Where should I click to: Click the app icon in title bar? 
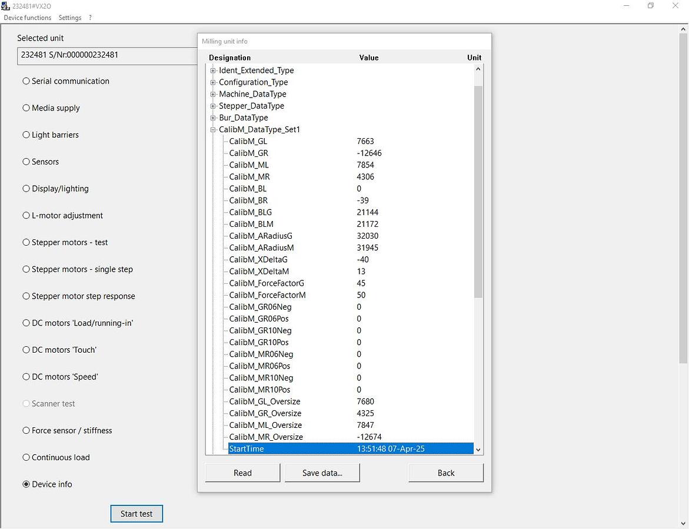coord(6,6)
